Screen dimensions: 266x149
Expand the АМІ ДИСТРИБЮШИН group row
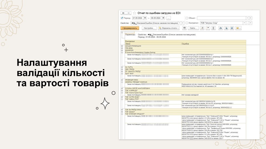pos(122,46)
